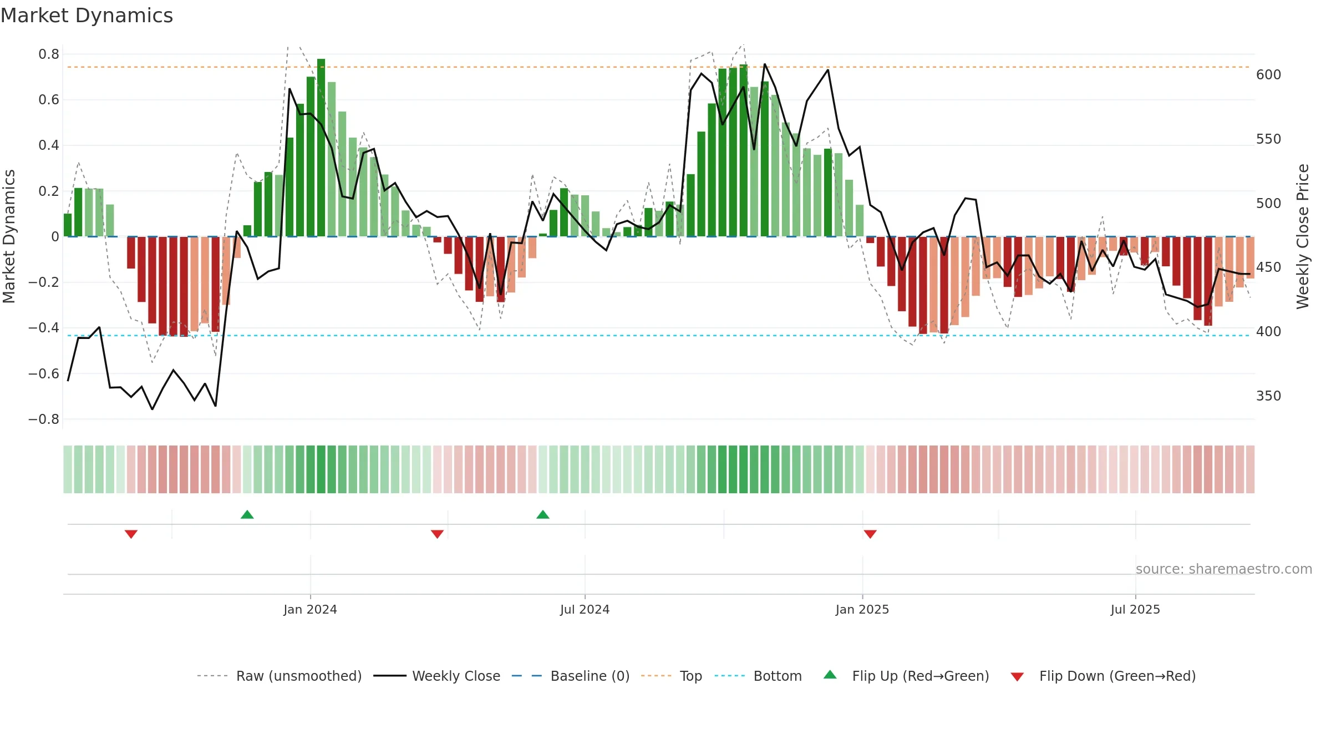This screenshot has width=1331, height=749.
Task: Click the green triangle icon in legend
Action: click(830, 675)
